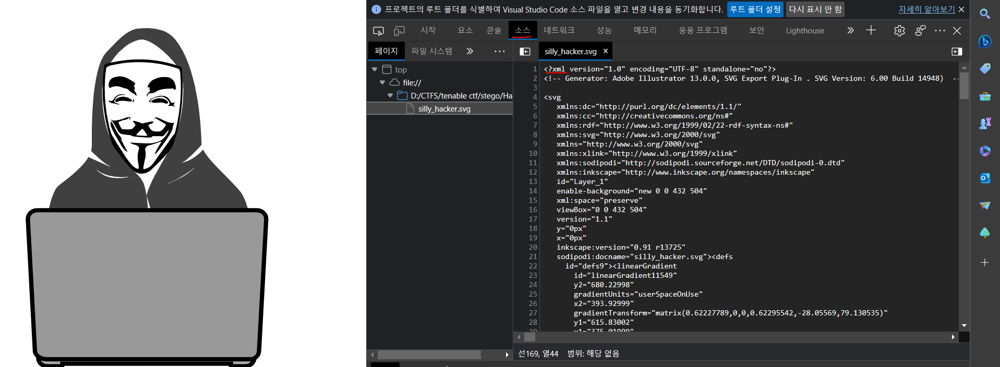Open the 응용 프로그램 tab
The width and height of the screenshot is (1000, 367).
tap(703, 30)
